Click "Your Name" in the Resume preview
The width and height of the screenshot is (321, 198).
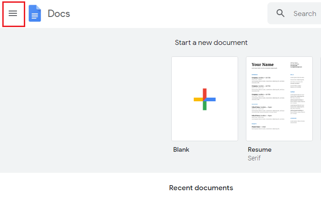pyautogui.click(x=262, y=65)
